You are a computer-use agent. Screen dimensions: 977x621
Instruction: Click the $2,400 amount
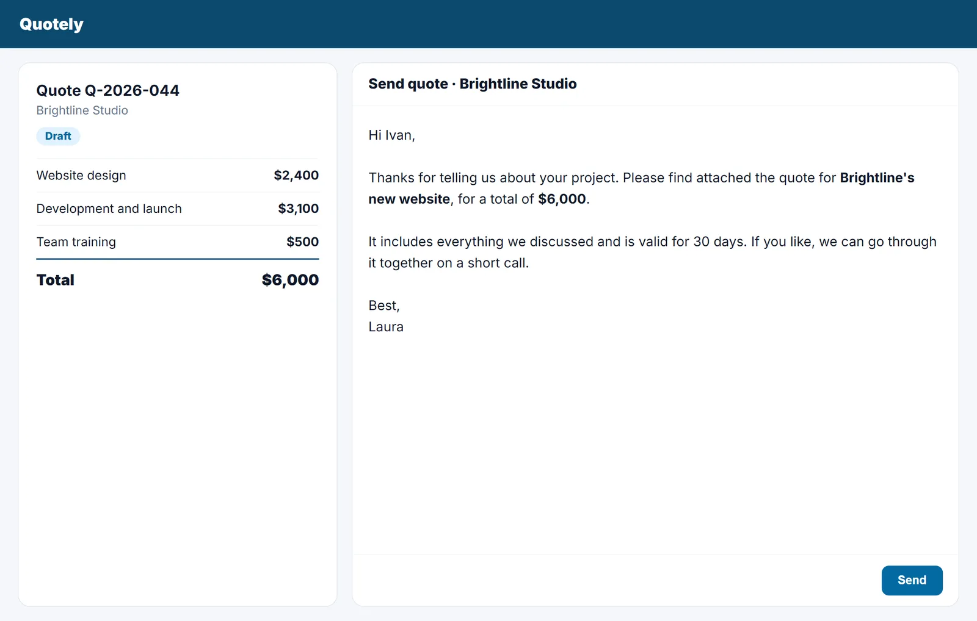296,176
